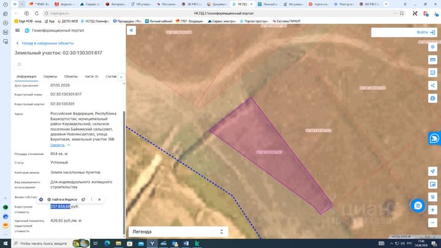The image size is (441, 248).
Task: Add parcel to favorites star
Action: (19, 65)
